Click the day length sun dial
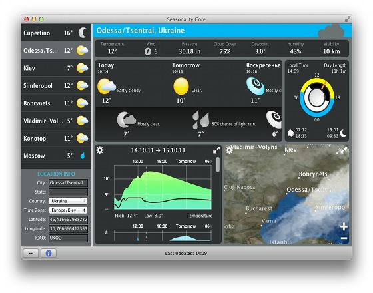 coord(316,97)
